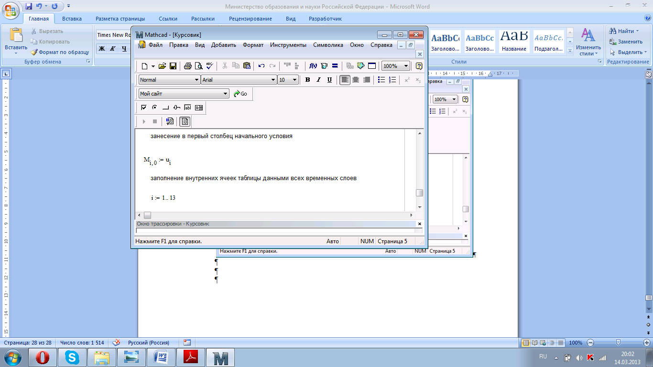This screenshot has width=653, height=367.
Task: Toggle the numbered list in Mathcad
Action: coord(392,80)
